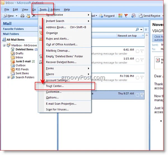Click the Categorize color squares icon
168x155 pixels.
click(x=120, y=16)
